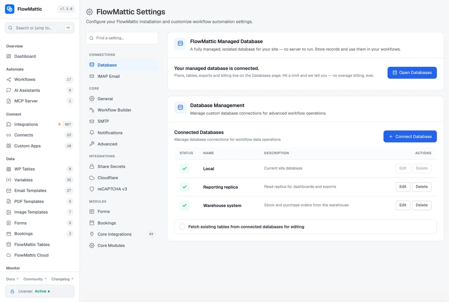The image size is (449, 302).
Task: Click the Notifications bell icon
Action: tap(92, 133)
